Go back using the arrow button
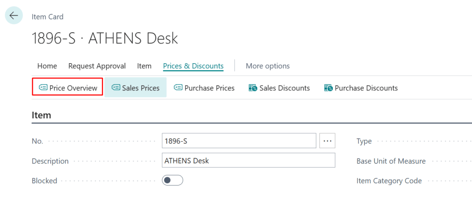472x210 pixels. tap(14, 15)
